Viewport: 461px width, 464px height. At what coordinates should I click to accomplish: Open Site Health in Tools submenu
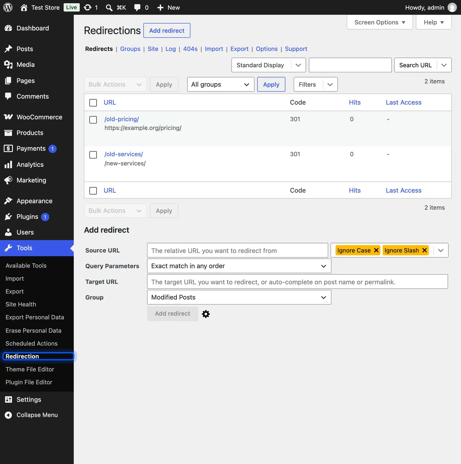[x=21, y=304]
